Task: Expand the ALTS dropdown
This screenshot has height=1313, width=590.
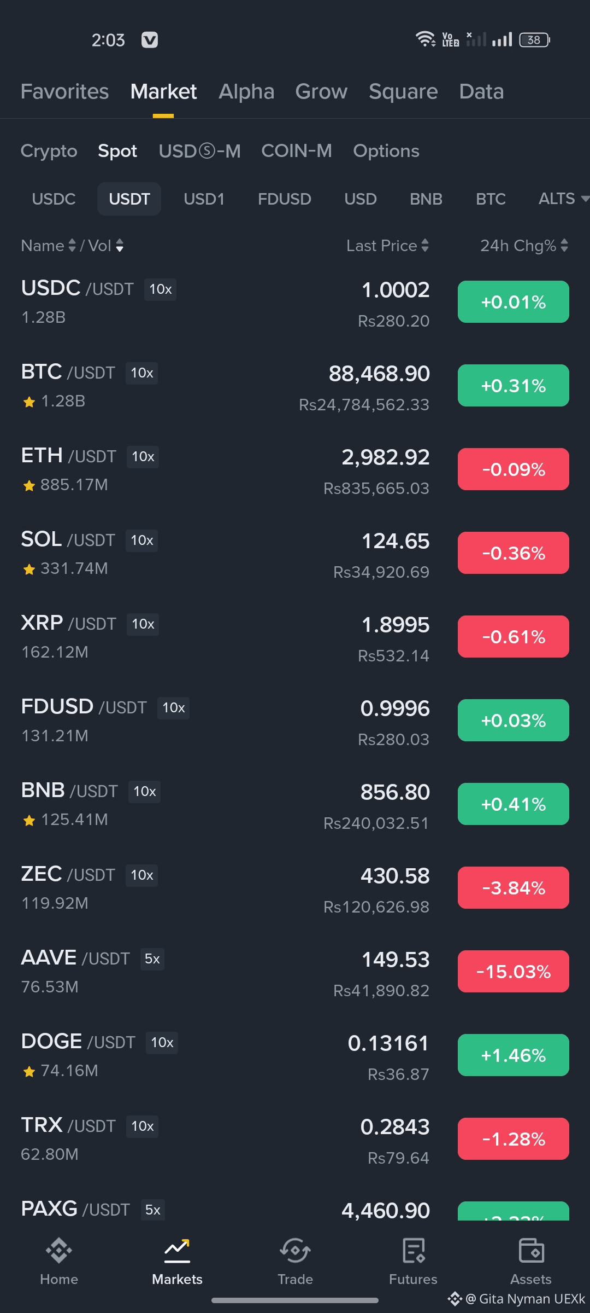Action: coord(563,199)
